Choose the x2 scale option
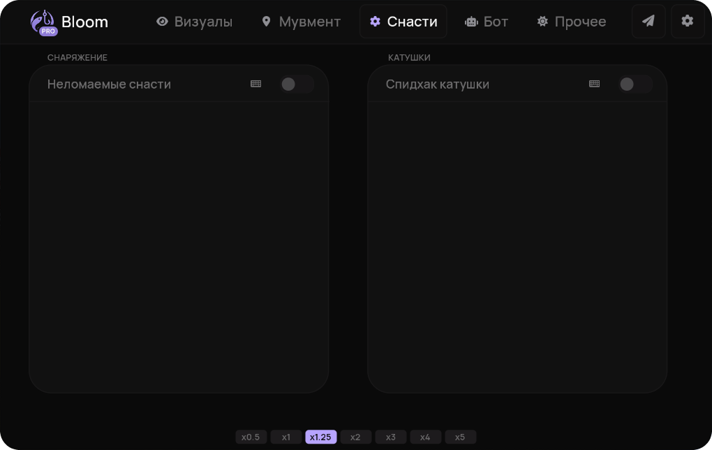The image size is (712, 450). coord(355,437)
